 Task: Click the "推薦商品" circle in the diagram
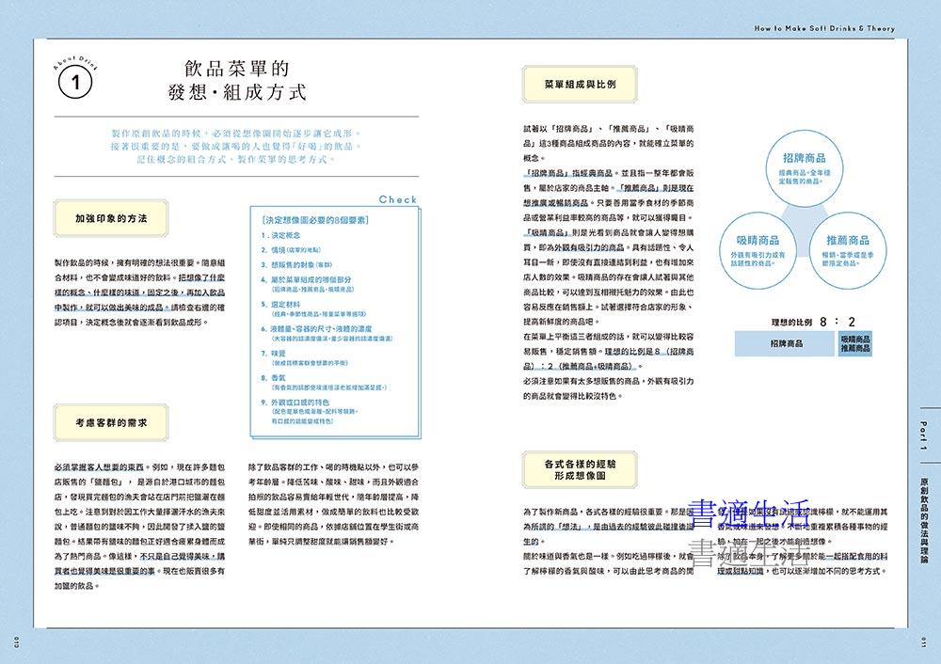click(x=848, y=250)
